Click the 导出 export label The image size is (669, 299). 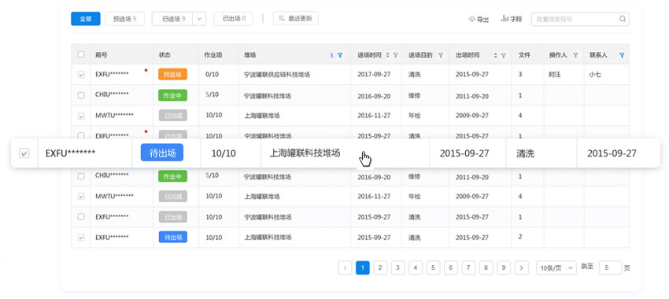coord(482,19)
